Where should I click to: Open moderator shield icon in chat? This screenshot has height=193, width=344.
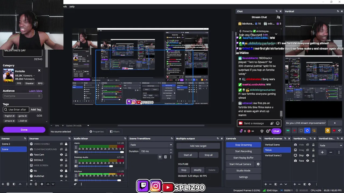tap(262, 131)
